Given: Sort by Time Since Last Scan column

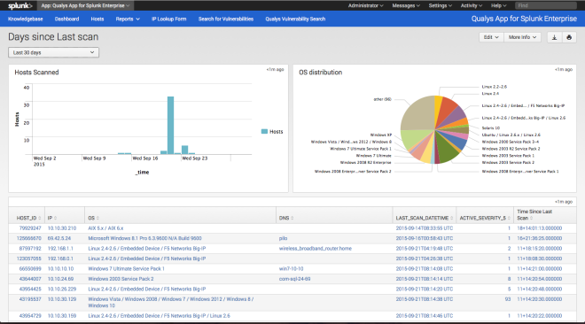Looking at the screenshot, I should 534,215.
